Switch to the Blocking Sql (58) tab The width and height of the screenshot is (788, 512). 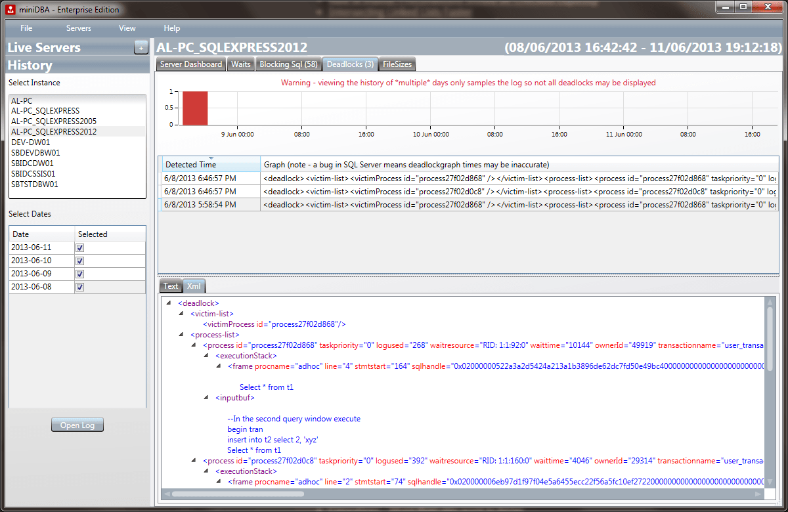(288, 64)
